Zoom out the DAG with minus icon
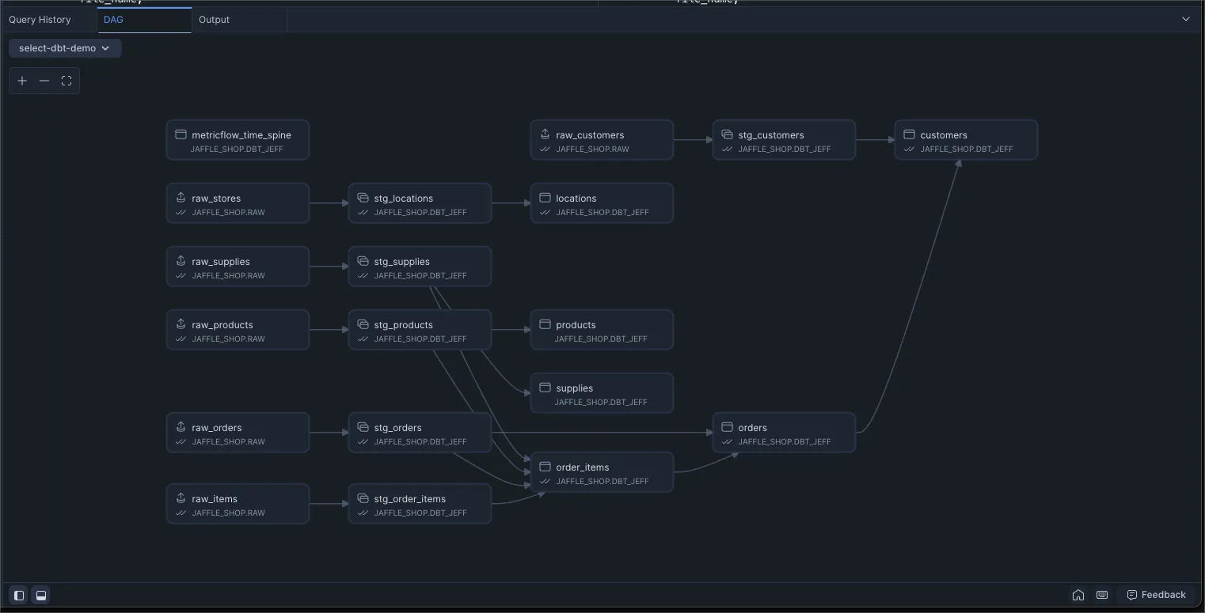This screenshot has width=1205, height=613. [x=44, y=81]
